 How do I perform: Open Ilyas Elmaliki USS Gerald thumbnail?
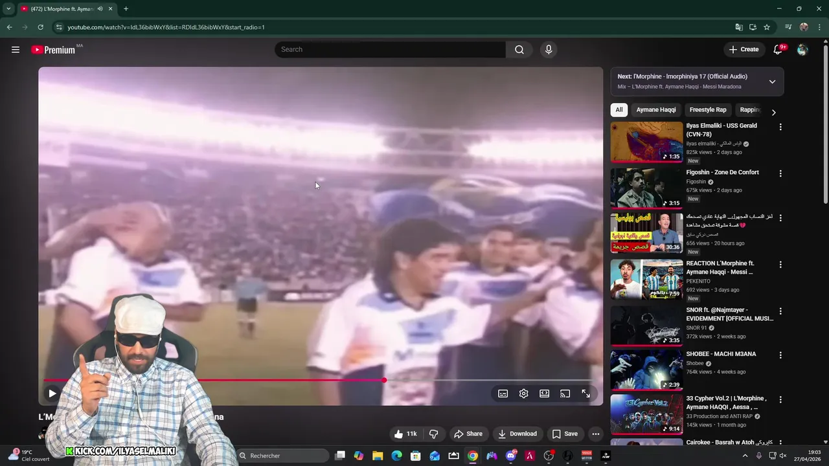click(x=646, y=142)
